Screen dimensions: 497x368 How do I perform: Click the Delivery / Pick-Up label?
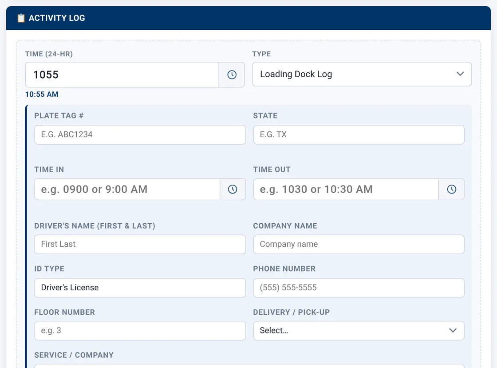291,312
